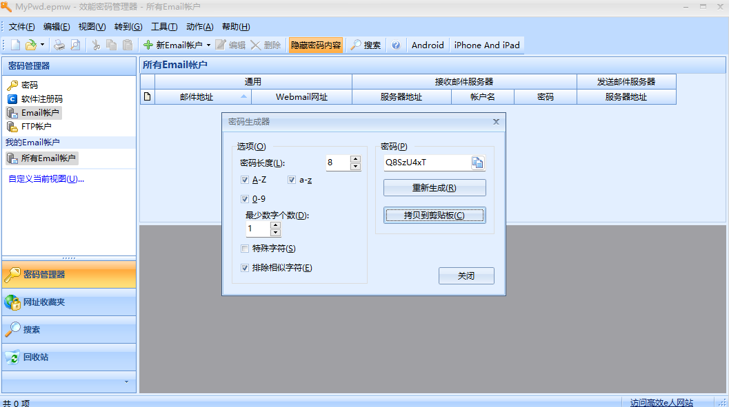Click the navigation pane configure arrow
Viewport: 729px width, 407px height.
pyautogui.click(x=126, y=382)
